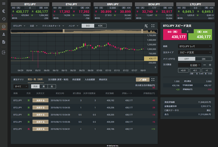Click 決済する for the 10:54:55 position
This screenshot has width=218, height=147.
(41, 108)
